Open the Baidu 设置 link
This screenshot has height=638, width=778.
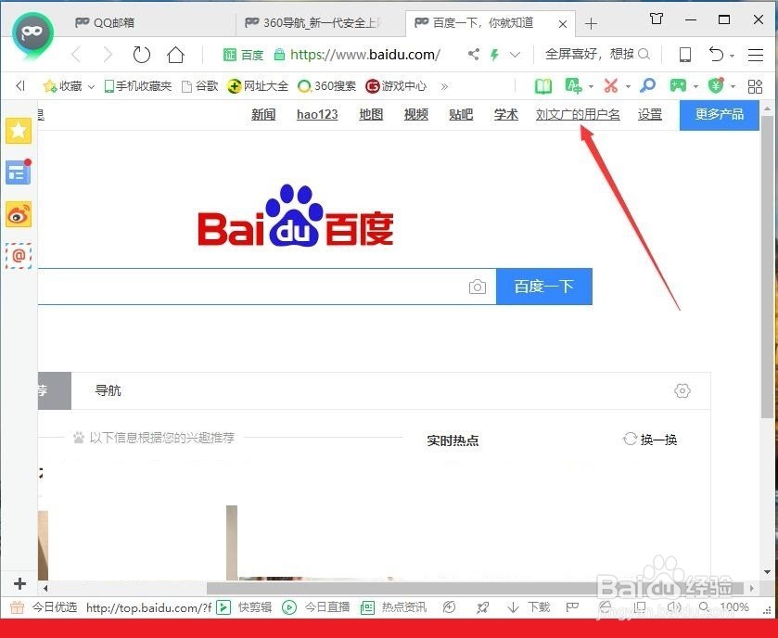click(649, 115)
